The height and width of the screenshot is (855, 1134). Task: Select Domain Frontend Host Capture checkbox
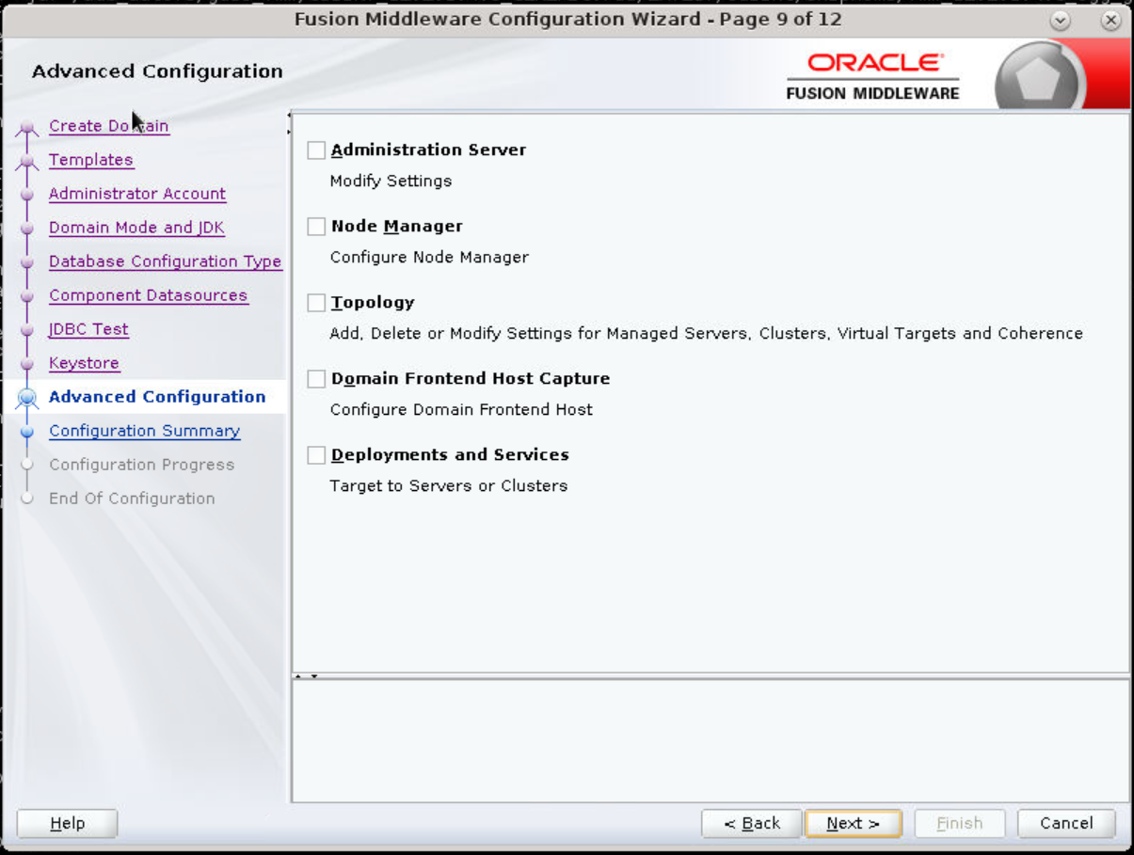(x=316, y=379)
